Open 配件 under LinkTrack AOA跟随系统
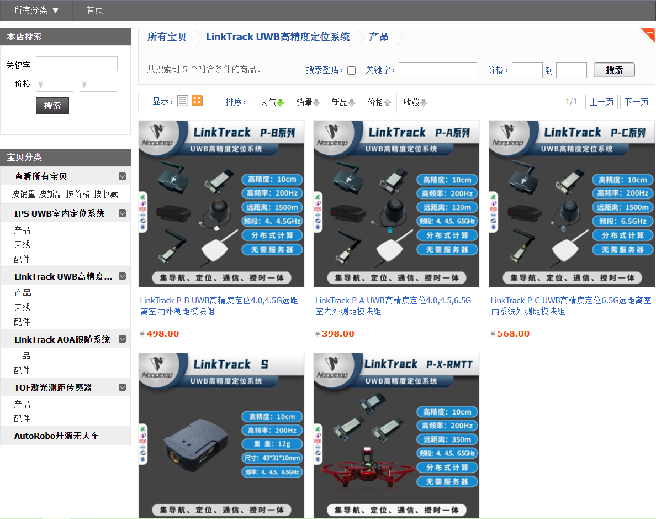This screenshot has width=656, height=519. (x=22, y=370)
